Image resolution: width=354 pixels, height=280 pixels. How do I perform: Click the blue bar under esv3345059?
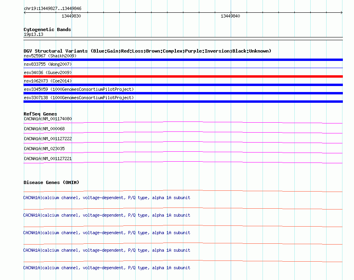(183, 93)
